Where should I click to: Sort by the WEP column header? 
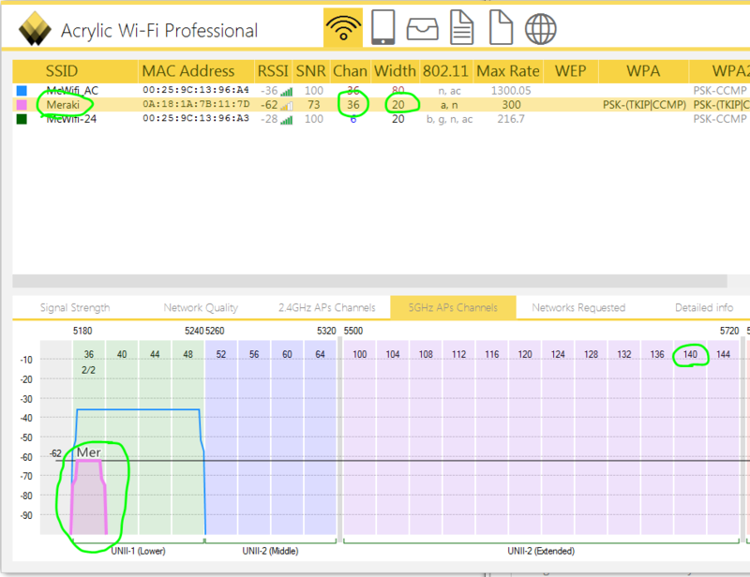pyautogui.click(x=571, y=71)
